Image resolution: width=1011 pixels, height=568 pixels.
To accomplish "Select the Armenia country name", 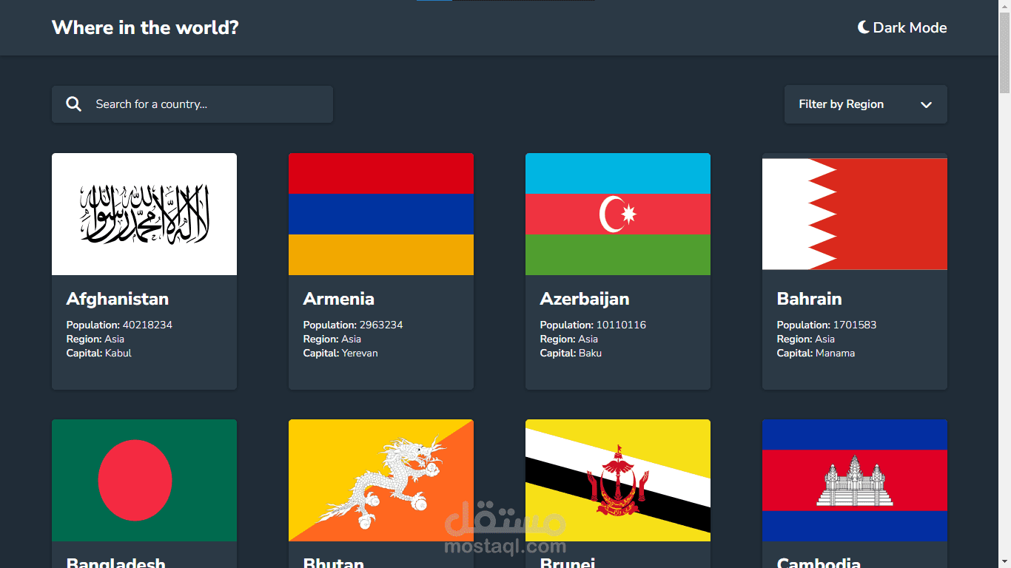I will (339, 299).
